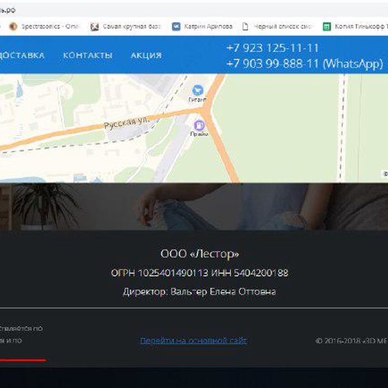The height and width of the screenshot is (388, 388).
Task: Click the blank page bookmark icon
Action: point(245,27)
